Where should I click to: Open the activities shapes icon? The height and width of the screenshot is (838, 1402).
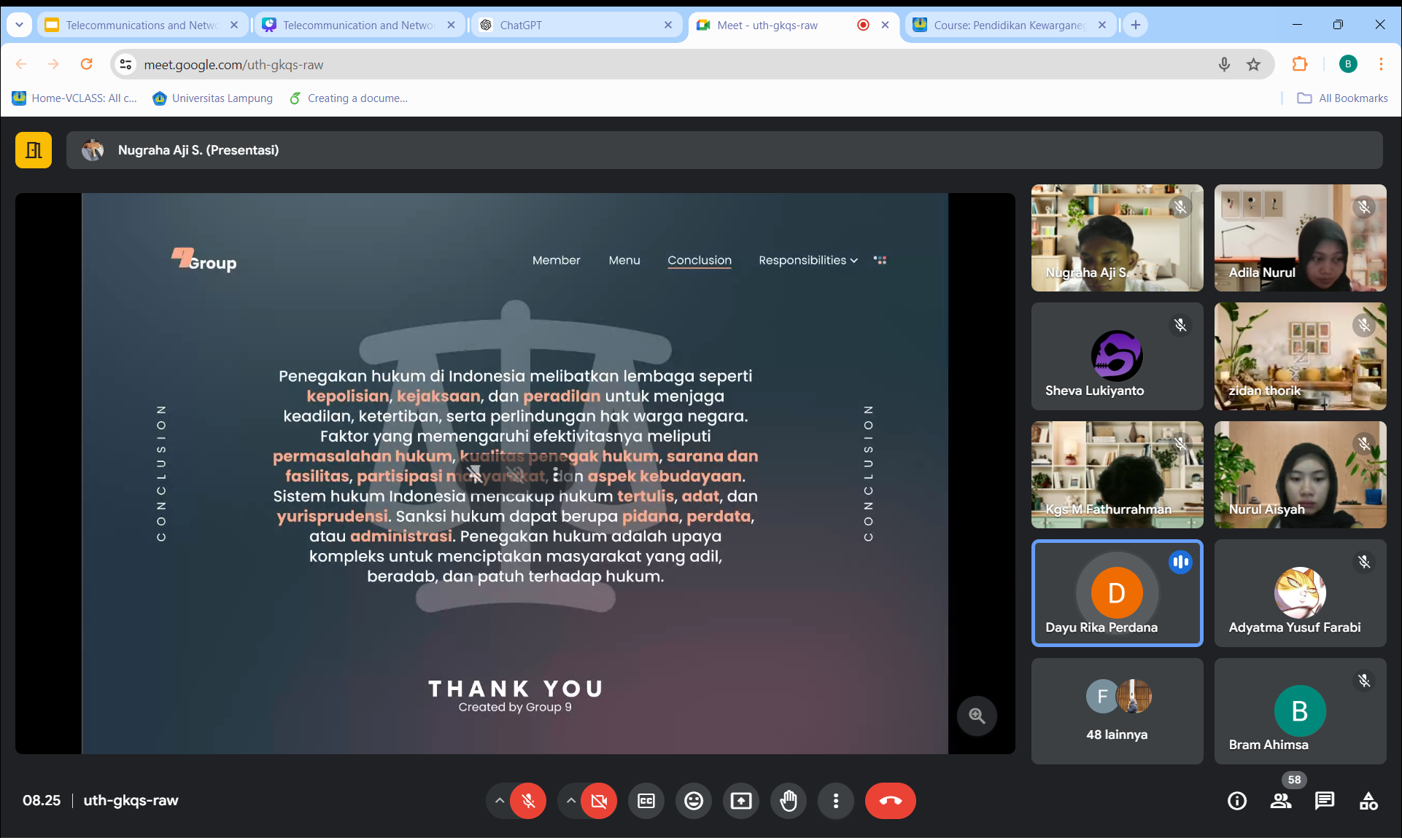pos(1368,801)
